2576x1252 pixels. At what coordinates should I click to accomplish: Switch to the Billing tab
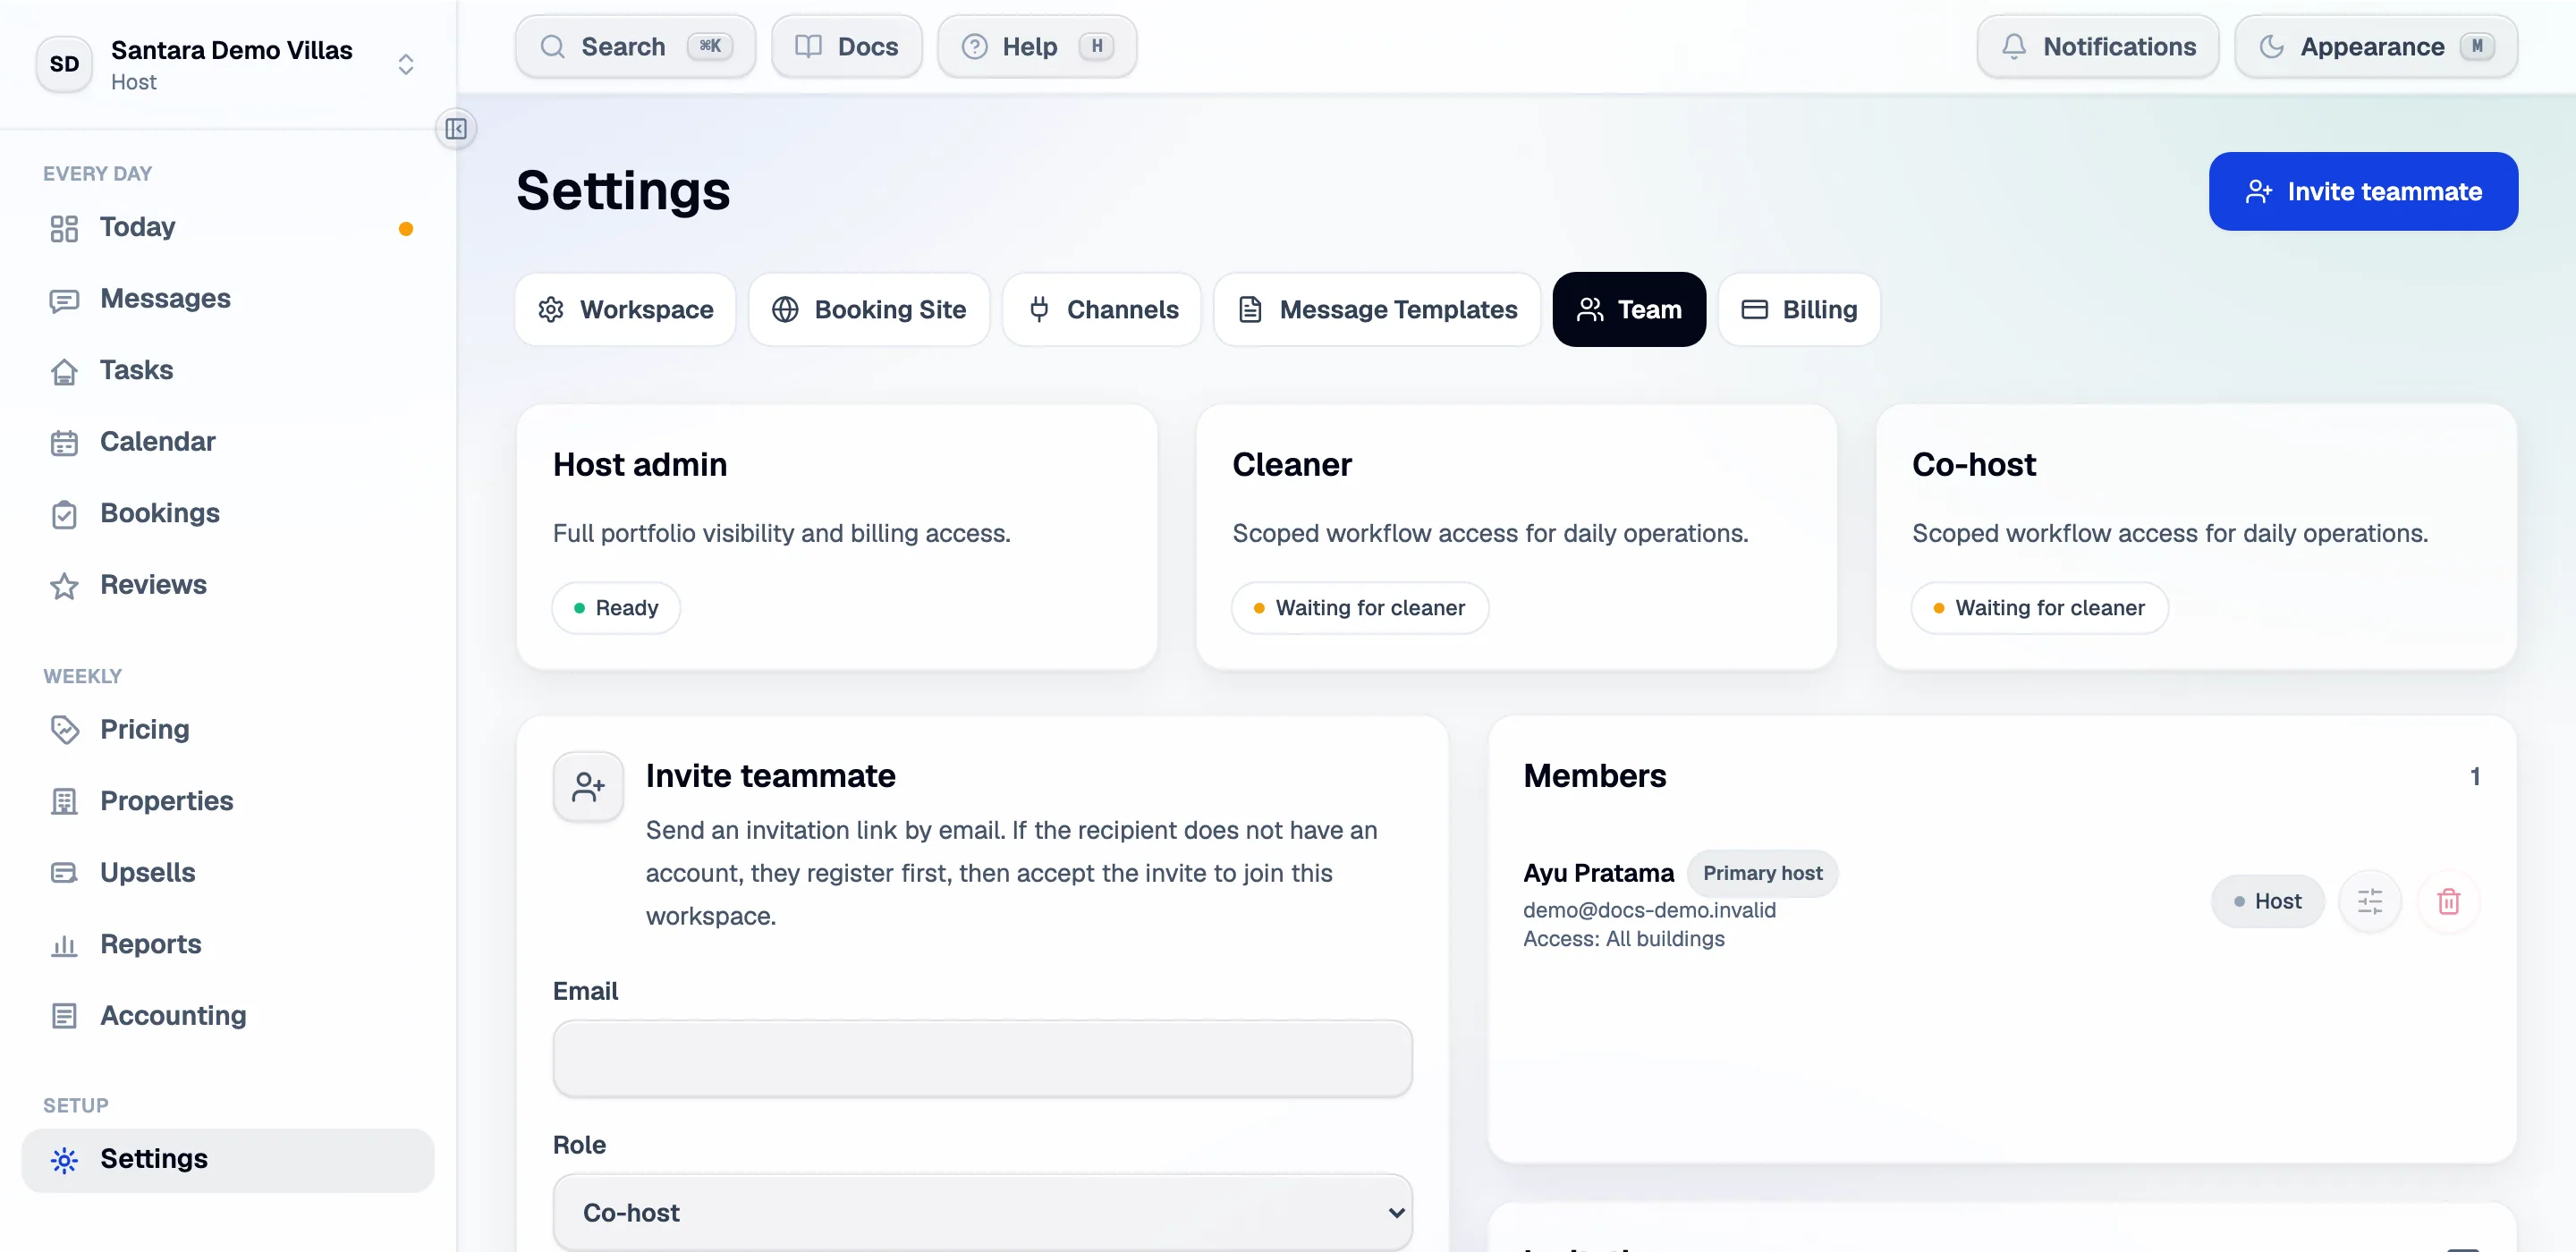pyautogui.click(x=1798, y=310)
